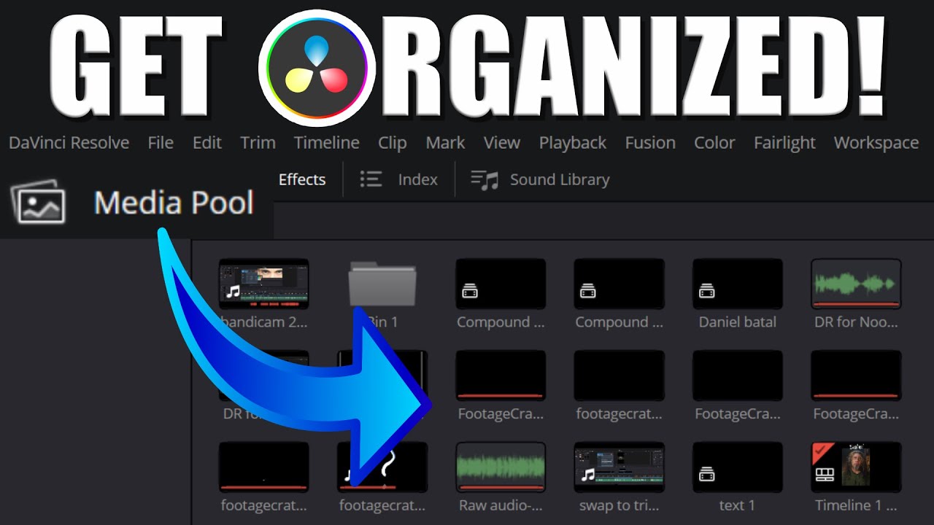934x525 pixels.
Task: Click the Media Pool label
Action: pos(174,202)
